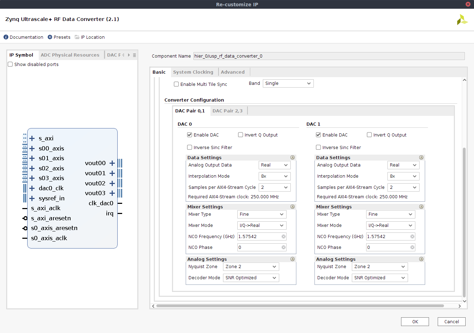Viewport: 474px width, 333px height.
Task: Open DAC 1 Interpolation Mode dropdown
Action: pyautogui.click(x=403, y=176)
